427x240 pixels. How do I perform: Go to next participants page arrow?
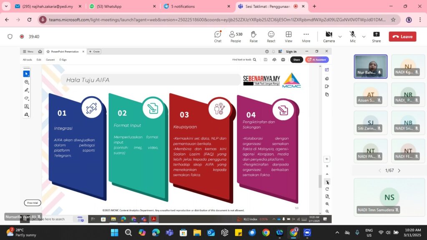point(399,170)
